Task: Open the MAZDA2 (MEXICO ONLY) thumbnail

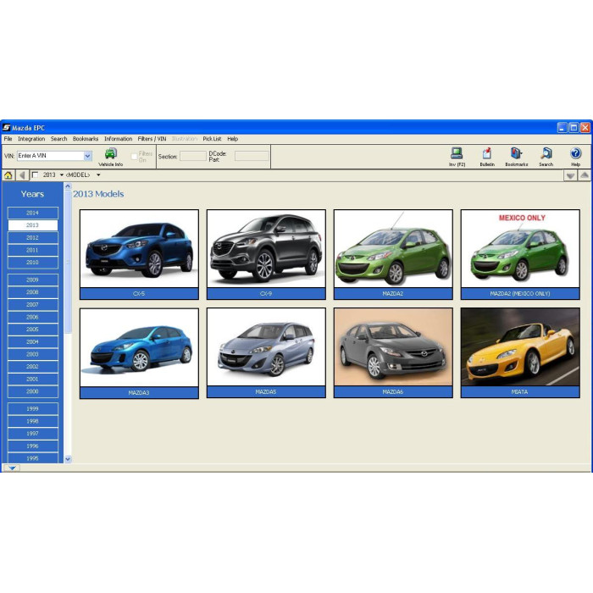Action: 520,254
